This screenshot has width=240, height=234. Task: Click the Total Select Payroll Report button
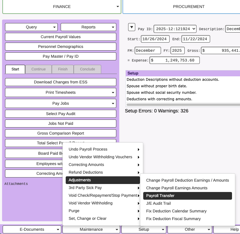tap(34, 143)
